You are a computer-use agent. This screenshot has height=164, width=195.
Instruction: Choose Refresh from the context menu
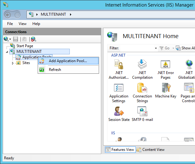(x=69, y=70)
